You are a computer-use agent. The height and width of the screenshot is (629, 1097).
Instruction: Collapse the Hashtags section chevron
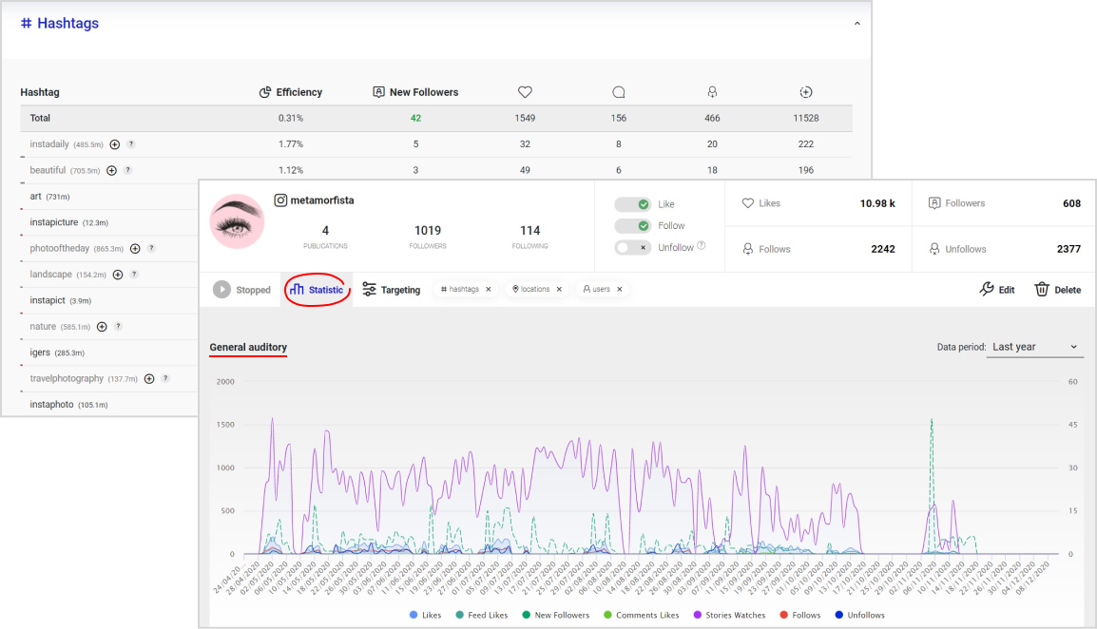[856, 24]
